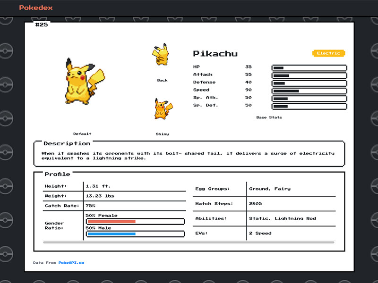
Task: Click the 50% Male ratio bar
Action: click(136, 233)
